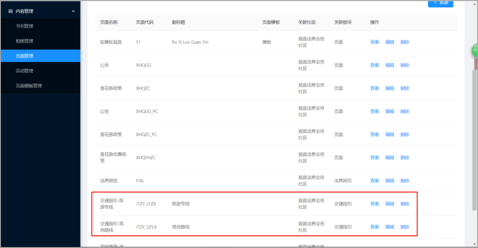This screenshot has width=478, height=248.
Task: Click page code 51
Action: (139, 42)
